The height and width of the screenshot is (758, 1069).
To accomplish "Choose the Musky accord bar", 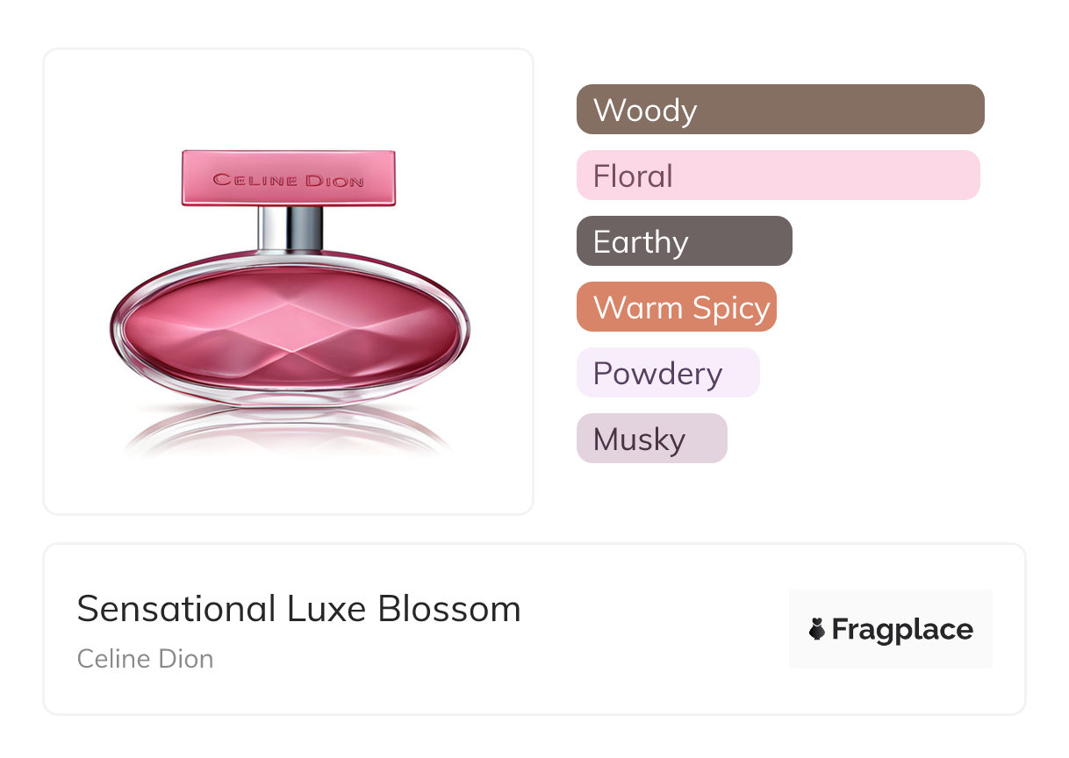I will 651,439.
